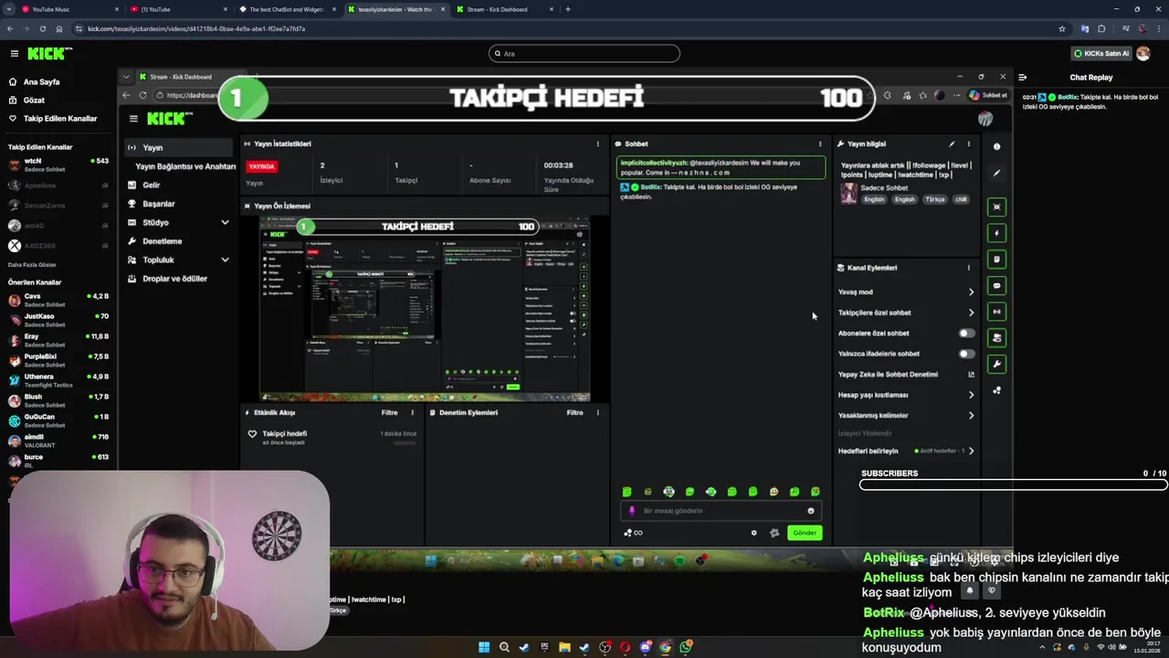
Task: Open the JustKaso recommended channel
Action: (x=57, y=320)
